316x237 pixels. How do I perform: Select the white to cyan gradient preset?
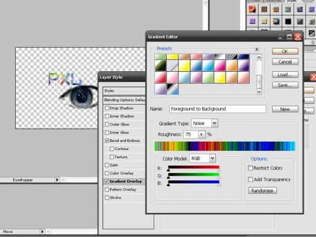(208, 65)
